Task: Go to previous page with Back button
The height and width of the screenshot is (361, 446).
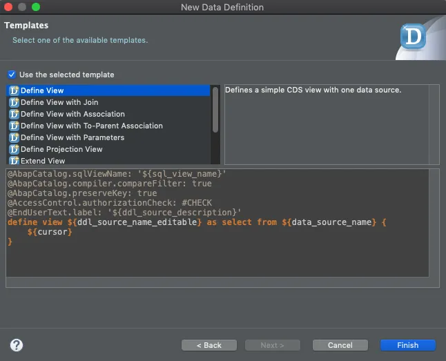Action: coord(209,345)
